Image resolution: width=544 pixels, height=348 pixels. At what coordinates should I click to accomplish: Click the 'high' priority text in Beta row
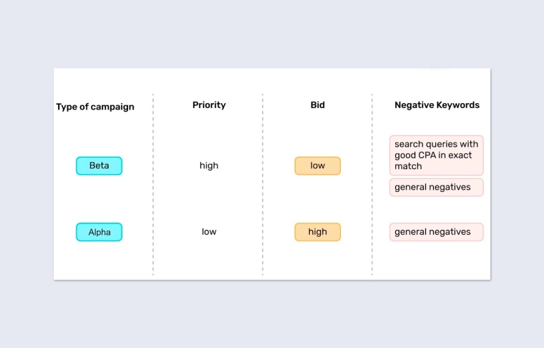[x=209, y=166]
